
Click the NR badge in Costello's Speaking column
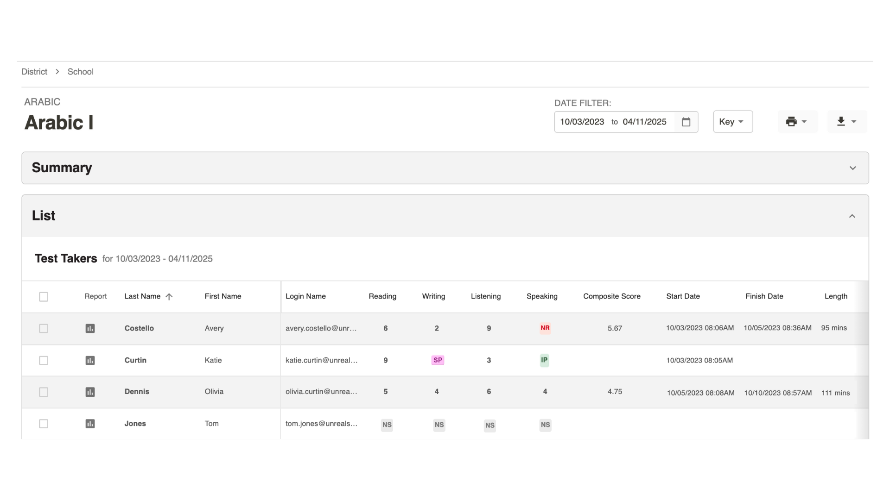(545, 328)
